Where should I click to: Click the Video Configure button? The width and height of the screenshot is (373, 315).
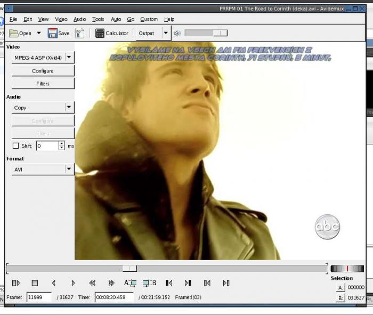tap(43, 71)
